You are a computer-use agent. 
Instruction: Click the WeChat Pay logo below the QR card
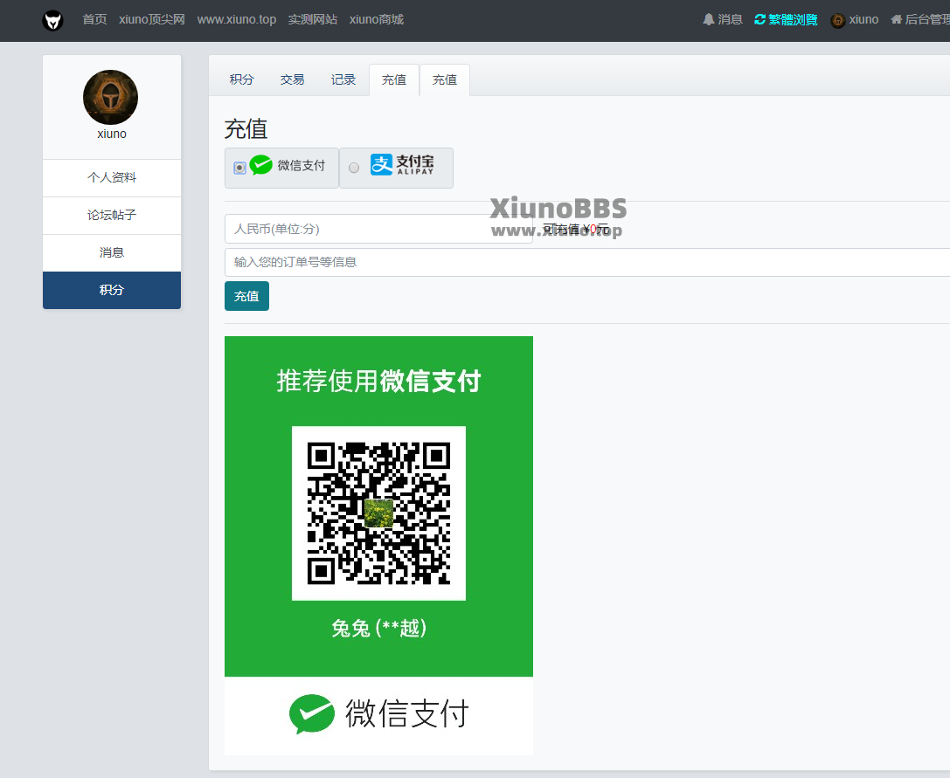pyautogui.click(x=378, y=714)
